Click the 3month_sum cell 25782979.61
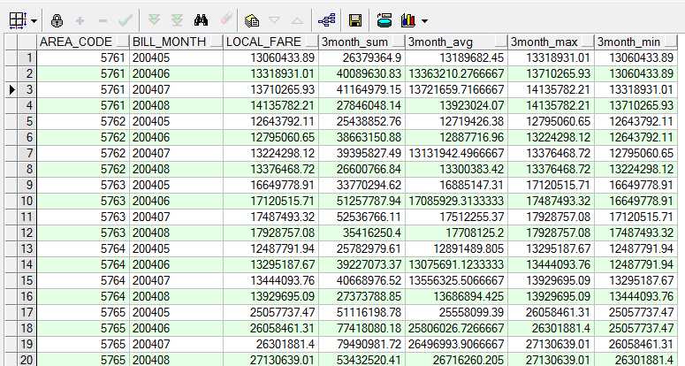The height and width of the screenshot is (366, 685). [362, 248]
